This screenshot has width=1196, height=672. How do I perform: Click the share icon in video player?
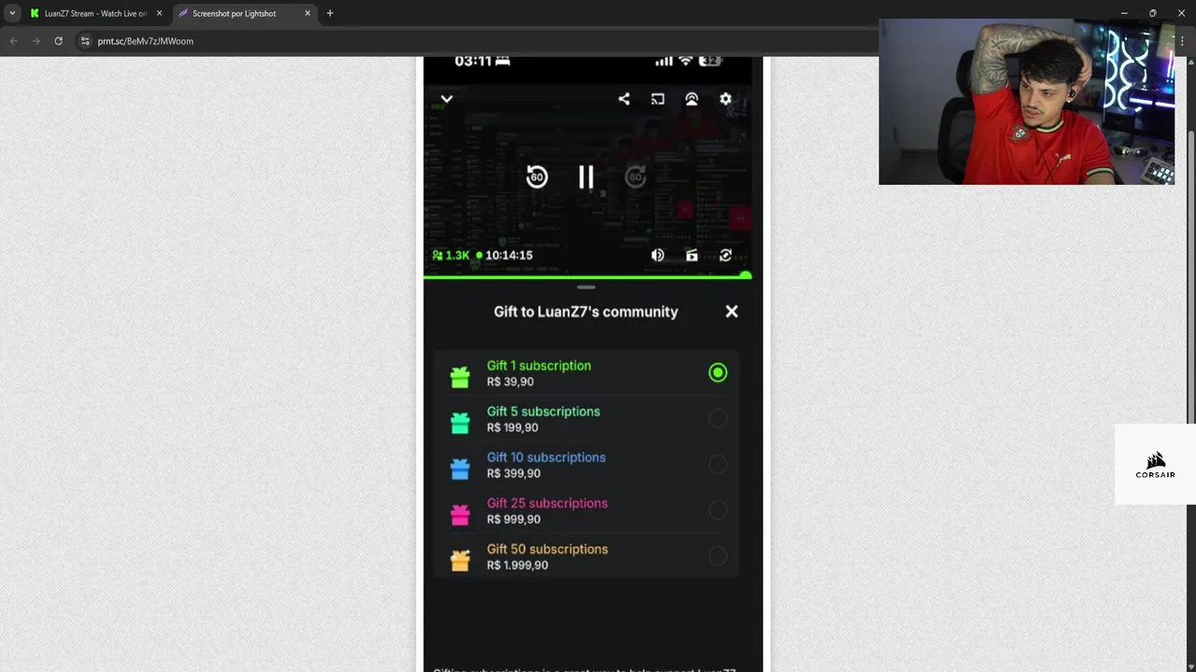(x=624, y=99)
